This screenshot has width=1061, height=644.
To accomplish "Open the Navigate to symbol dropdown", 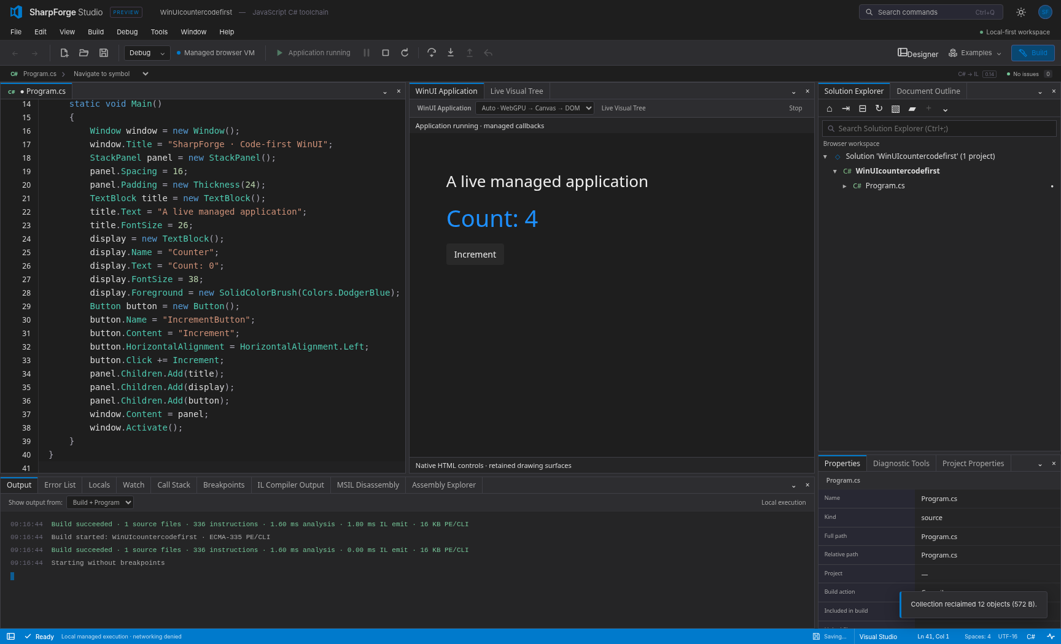I will pyautogui.click(x=111, y=74).
